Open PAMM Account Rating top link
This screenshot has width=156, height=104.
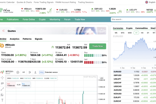[66, 2]
